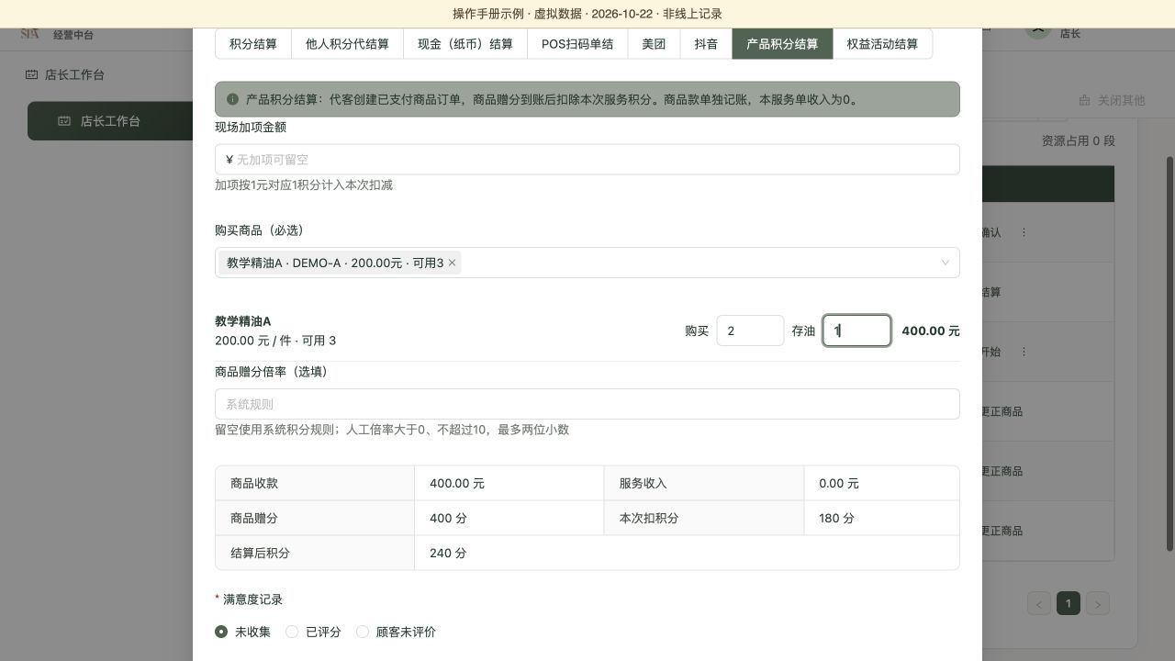
Task: Click the 经营中台 header title
Action: [73, 35]
